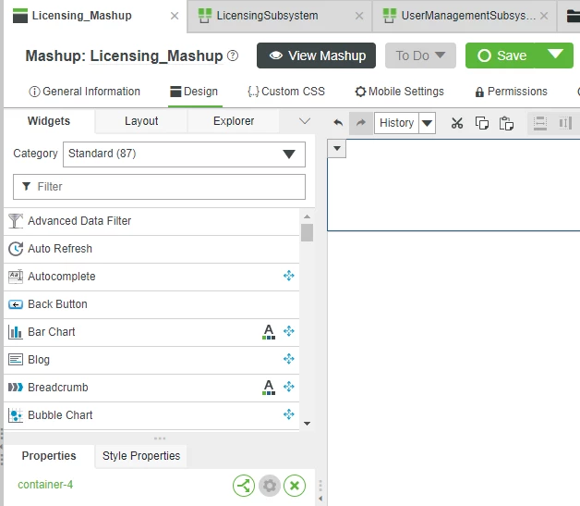
Task: Open the Save options dropdown arrow
Action: 555,56
